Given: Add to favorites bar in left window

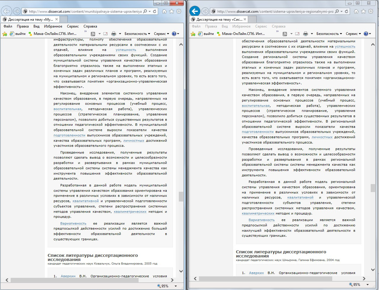Looking at the screenshot, I should (x=5, y=34).
